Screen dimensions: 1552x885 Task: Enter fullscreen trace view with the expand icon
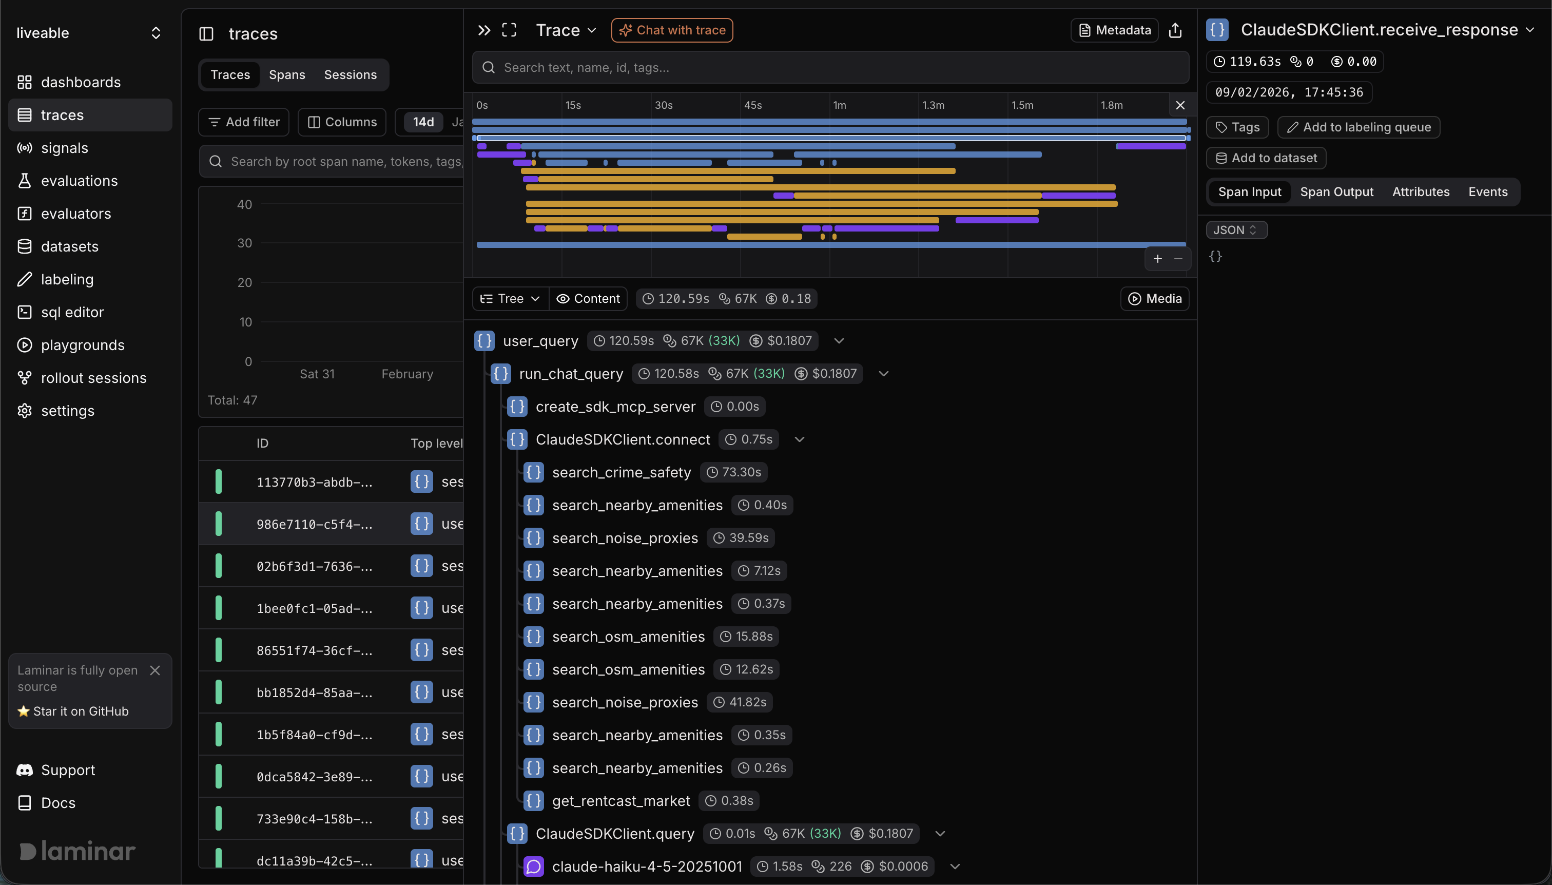click(x=509, y=29)
